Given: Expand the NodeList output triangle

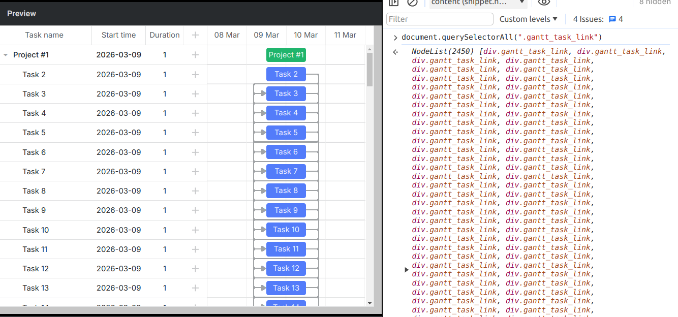Looking at the screenshot, I should pos(407,270).
